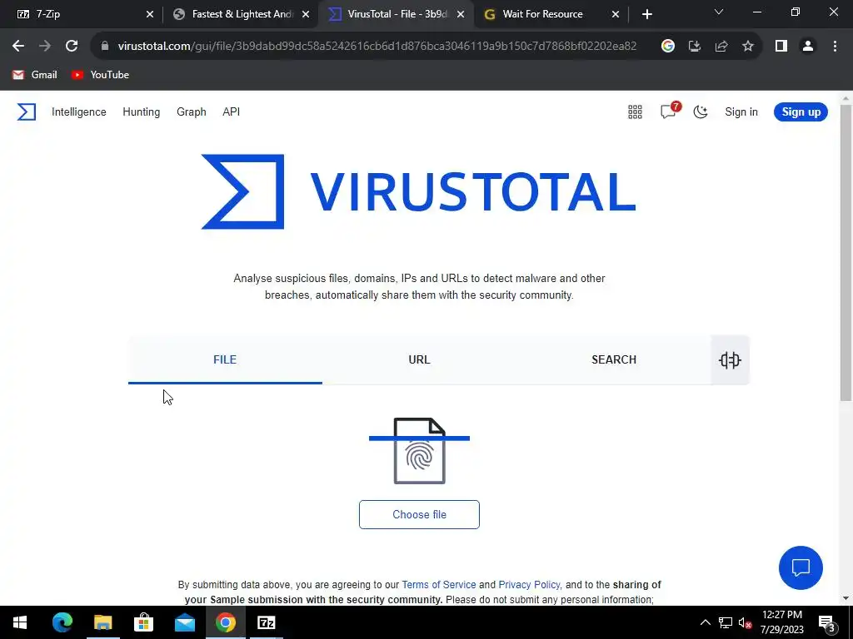Open Microsoft Store from taskbar
853x639 pixels.
[x=143, y=622]
